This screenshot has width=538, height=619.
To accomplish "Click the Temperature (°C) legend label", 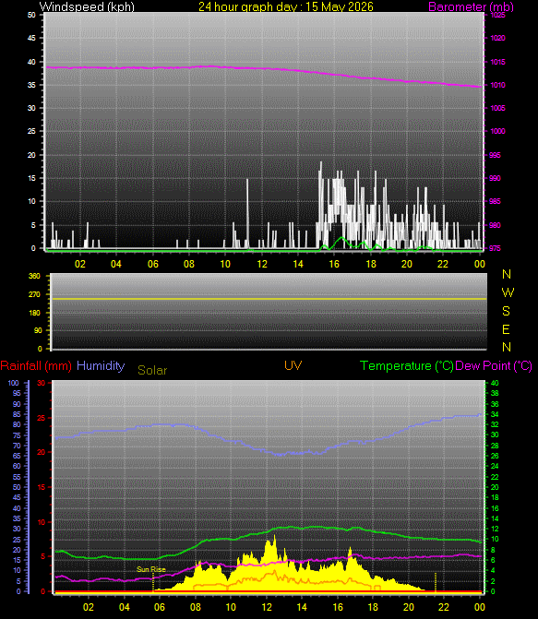I will coord(406,366).
